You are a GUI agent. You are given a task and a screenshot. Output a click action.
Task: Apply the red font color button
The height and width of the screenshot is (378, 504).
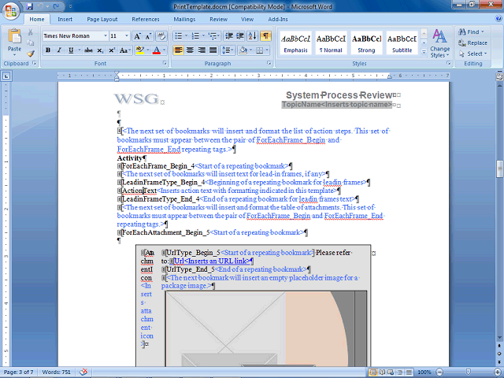[157, 50]
